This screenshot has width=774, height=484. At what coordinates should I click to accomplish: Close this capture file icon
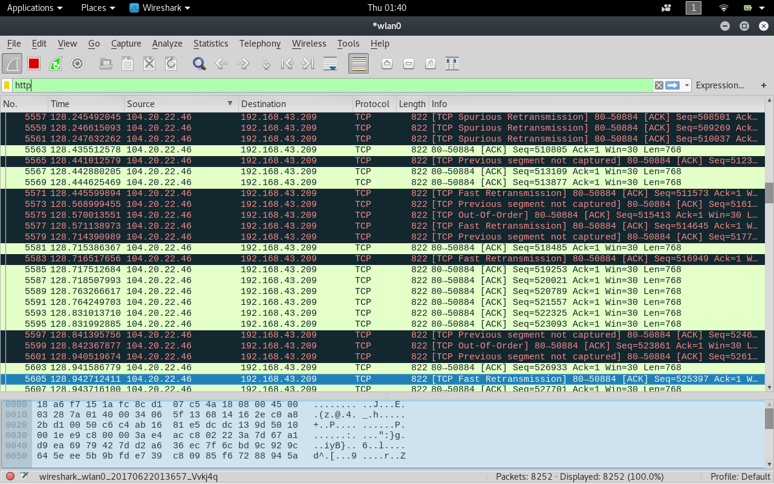pyautogui.click(x=149, y=64)
